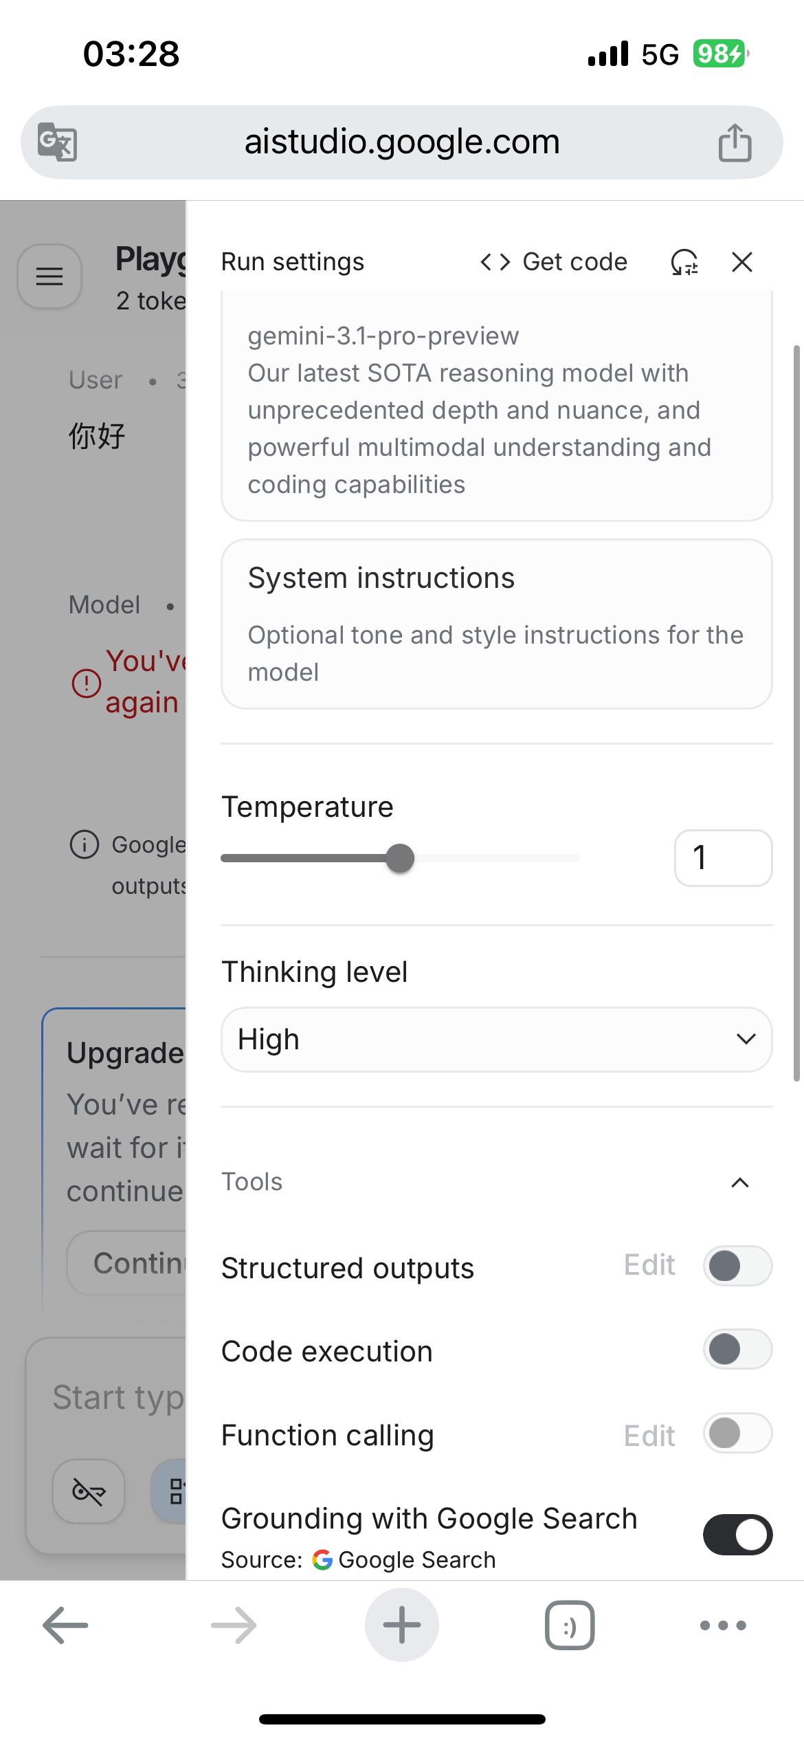Open the gemini-3.1-pro-preview model selector card
Viewport: 804px width, 1741px height.
[x=496, y=406]
